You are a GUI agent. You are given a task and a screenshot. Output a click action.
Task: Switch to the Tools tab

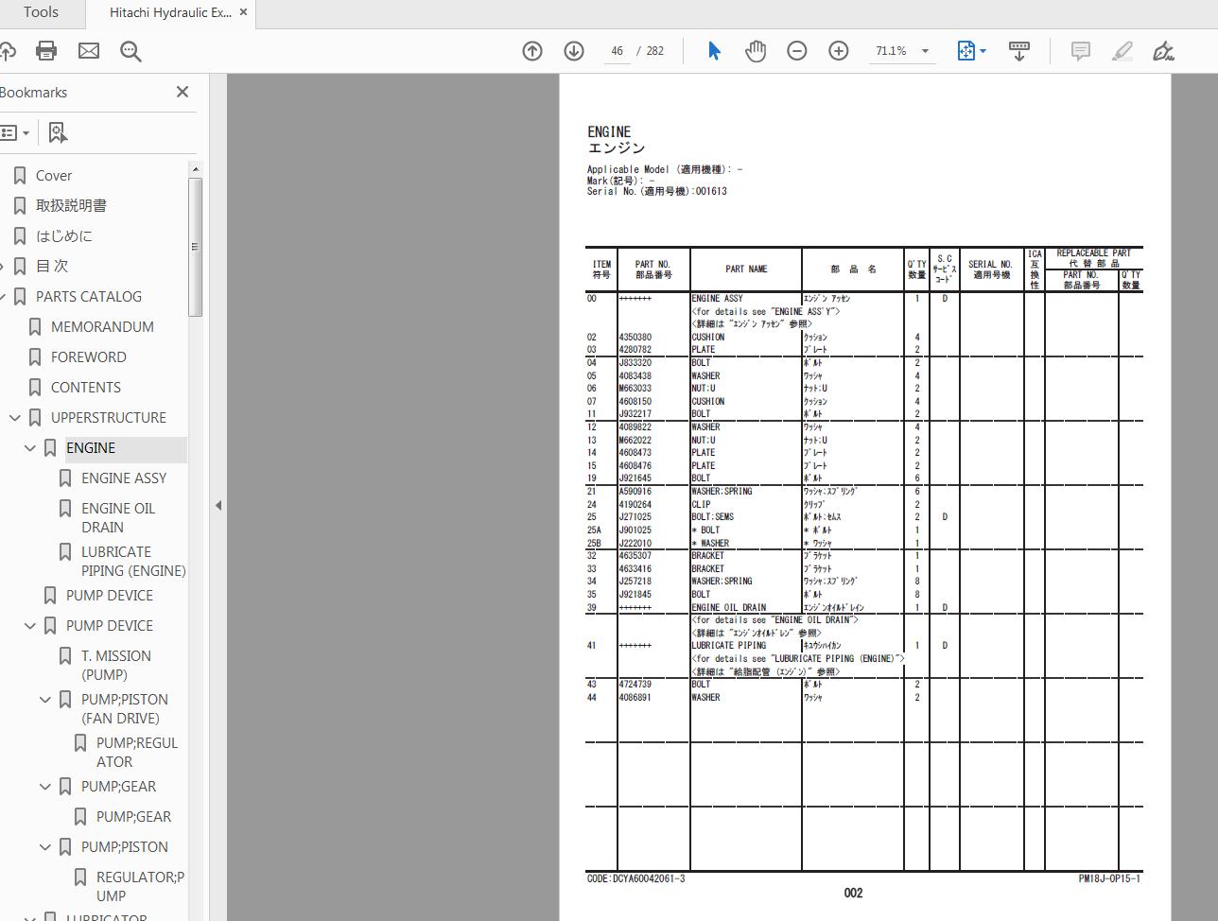[x=40, y=13]
